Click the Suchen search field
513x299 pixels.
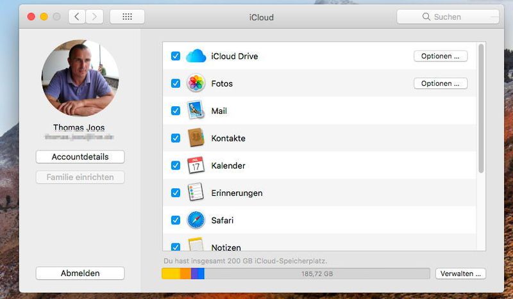tap(448, 17)
